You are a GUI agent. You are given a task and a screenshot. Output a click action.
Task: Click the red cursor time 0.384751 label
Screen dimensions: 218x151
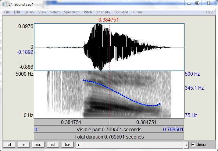109,20
